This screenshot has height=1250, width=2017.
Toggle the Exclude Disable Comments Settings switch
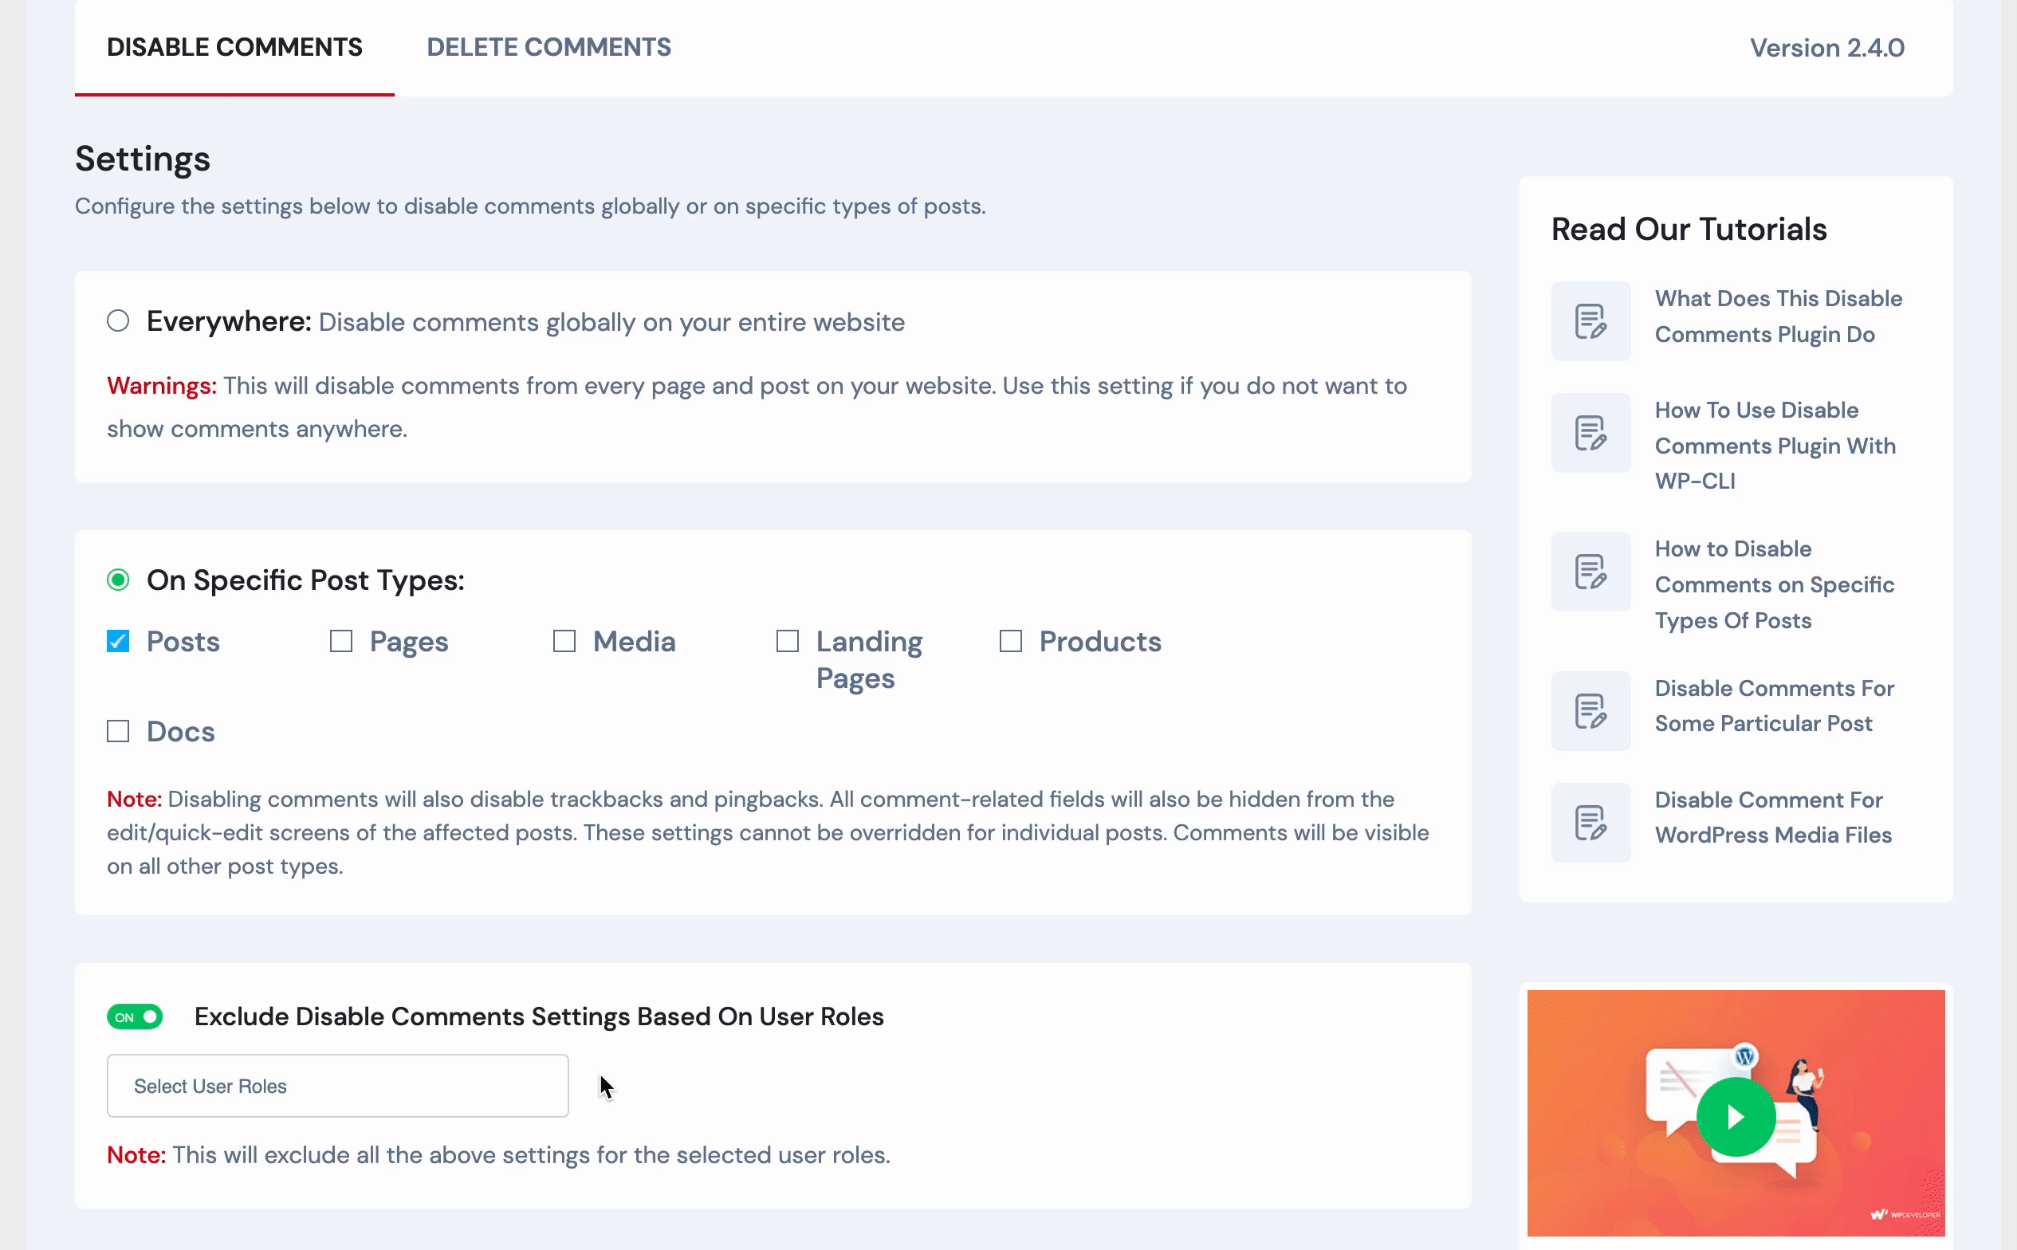[x=137, y=1016]
